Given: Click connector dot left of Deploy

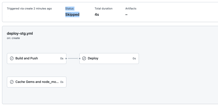Looking at the screenshot, I should tap(80, 59).
